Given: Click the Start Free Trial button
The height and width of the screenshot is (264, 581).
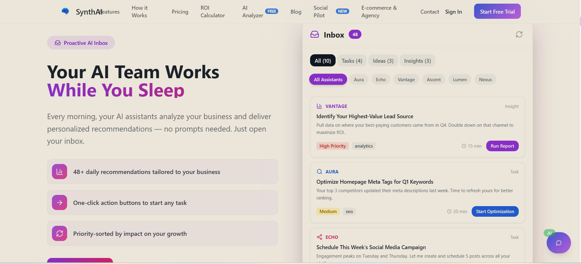Looking at the screenshot, I should point(497,11).
